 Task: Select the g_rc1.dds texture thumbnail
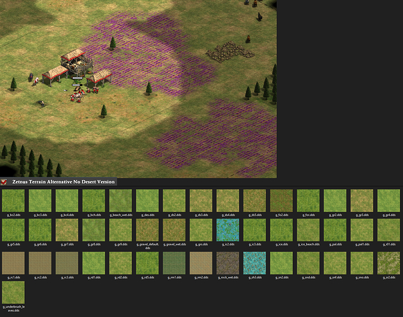(x=12, y=262)
